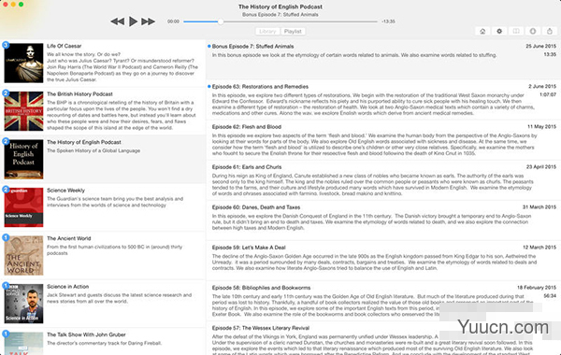Select the 'Science Weekly' title
The height and width of the screenshot is (355, 561).
pyautogui.click(x=65, y=191)
